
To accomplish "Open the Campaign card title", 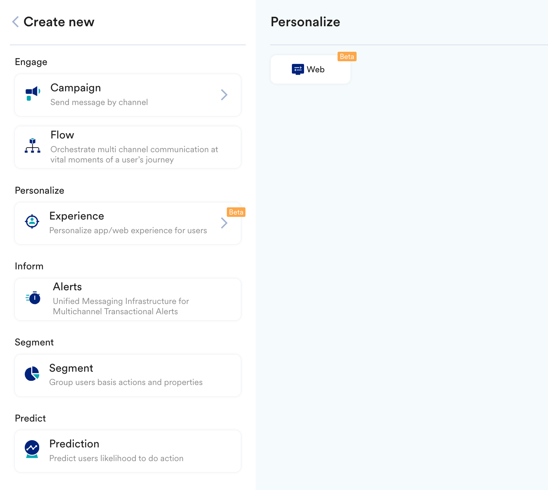I will coord(76,88).
